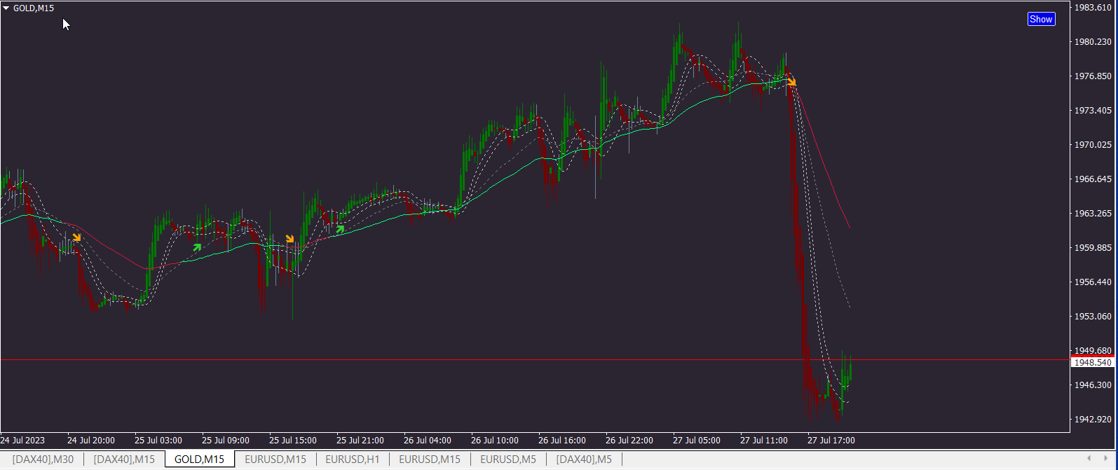The image size is (1118, 470).
Task: Click the 1956.440 price scale value
Action: coord(1093,282)
